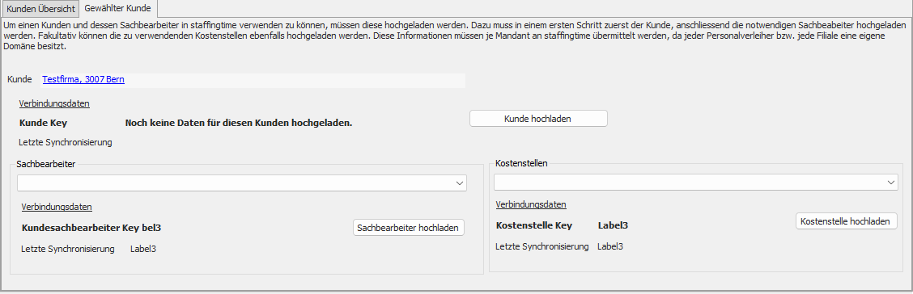Click Letzte Synchronisierung label under Kunde Key
Image resolution: width=913 pixels, height=294 pixels.
click(x=66, y=142)
